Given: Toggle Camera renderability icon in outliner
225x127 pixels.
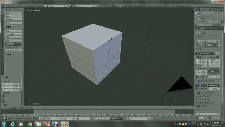Looking at the screenshot, I should (x=220, y=22).
